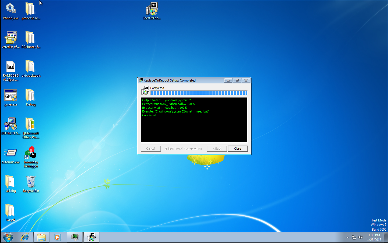Switch to the process monitor taskbar item
This screenshot has width=388, height=243.
tap(74, 237)
